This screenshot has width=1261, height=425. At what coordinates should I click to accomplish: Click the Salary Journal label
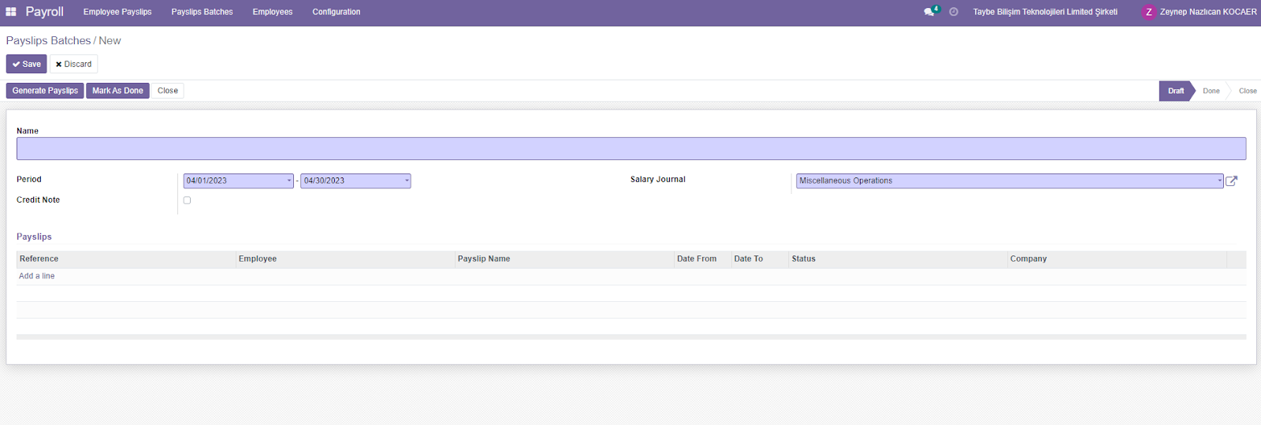(x=658, y=180)
